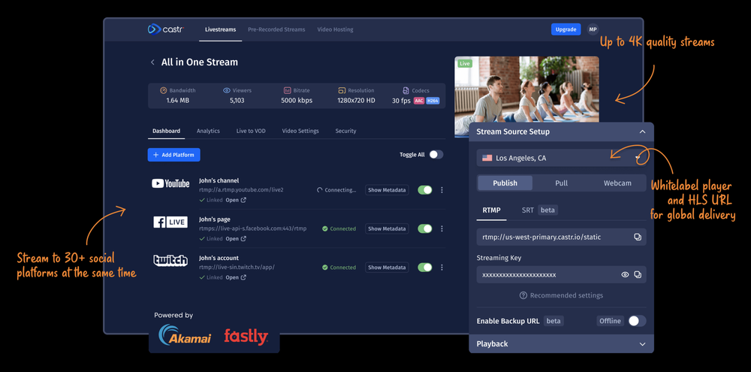Copy the RTMP server URL
This screenshot has width=751, height=372.
(x=638, y=237)
